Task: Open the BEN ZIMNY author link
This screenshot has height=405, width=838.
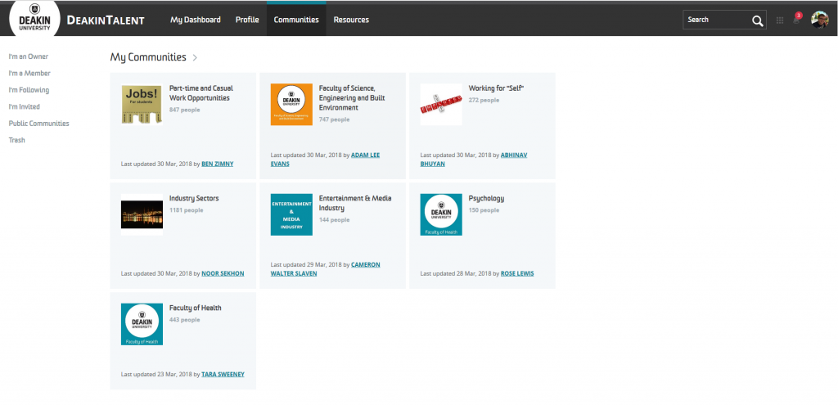Action: (217, 164)
